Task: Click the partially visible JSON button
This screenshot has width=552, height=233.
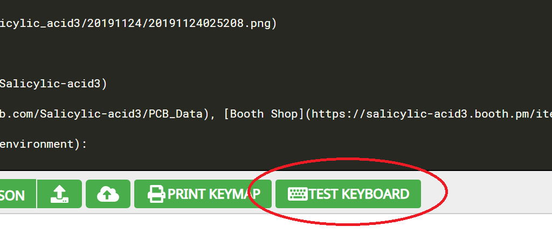Action: 18,194
